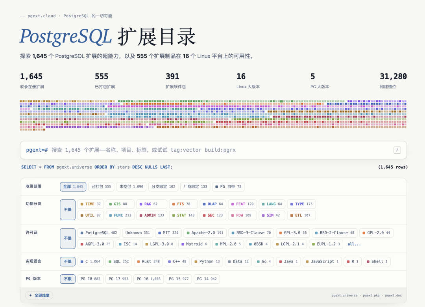Select the PG 18 882 version filter
425x307 pixels.
point(90,279)
